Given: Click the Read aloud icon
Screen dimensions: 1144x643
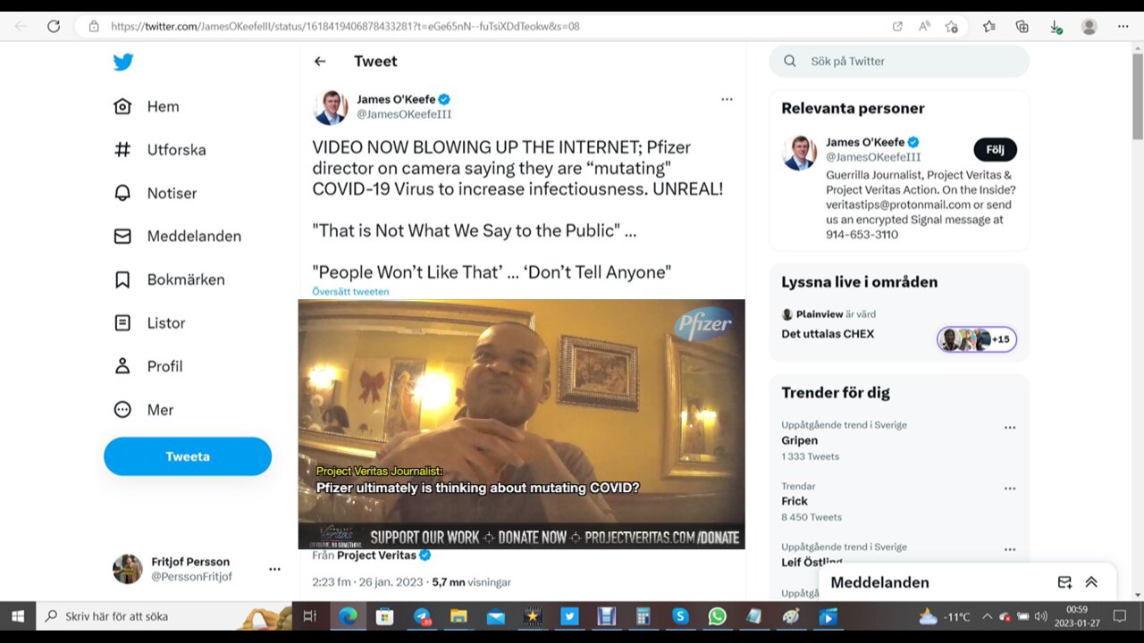Looking at the screenshot, I should (924, 26).
